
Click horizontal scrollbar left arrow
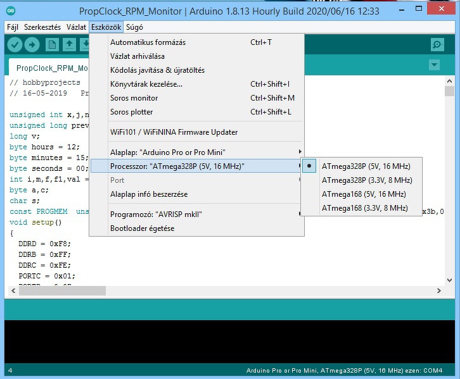[13, 291]
